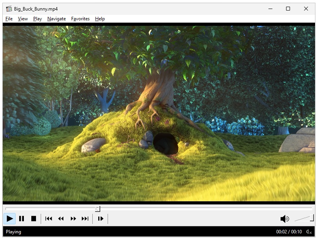
Task: Click the rewind (decrease speed) icon
Action: point(61,219)
